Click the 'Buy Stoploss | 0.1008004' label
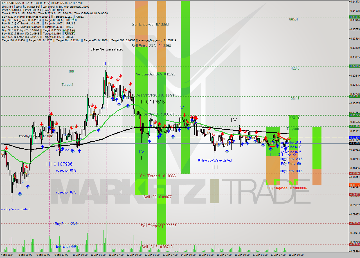Image resolution: width=360 pixels, height=258 pixels. 287,188
